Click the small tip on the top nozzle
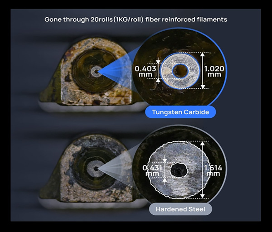272x232 pixels. [x=95, y=71]
